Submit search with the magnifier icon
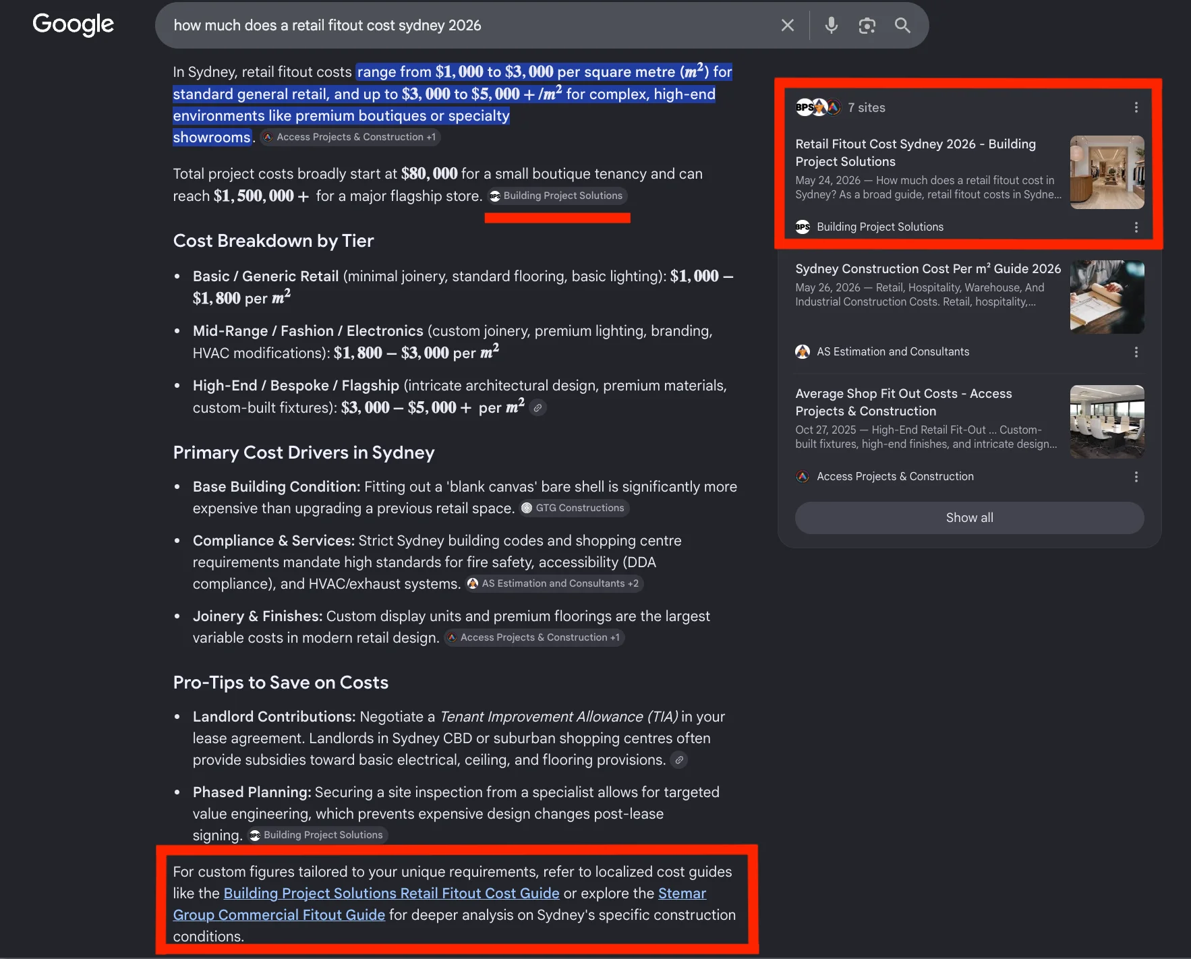The image size is (1191, 959). point(902,26)
